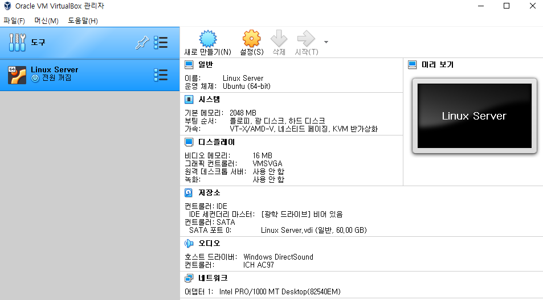Open the Tools list menu icon
The height and width of the screenshot is (300, 543).
161,43
